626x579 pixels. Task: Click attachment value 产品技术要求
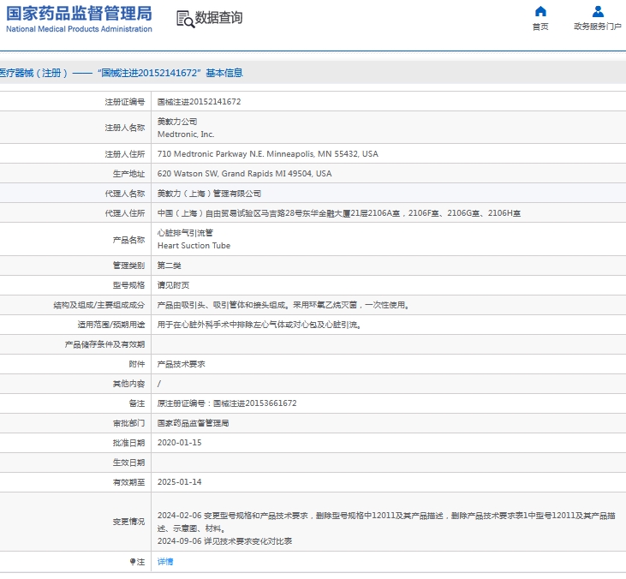(x=182, y=364)
